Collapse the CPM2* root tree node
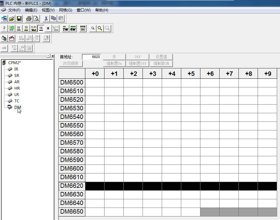Image resolution: width=280 pixels, height=220 pixels. click(x=4, y=62)
